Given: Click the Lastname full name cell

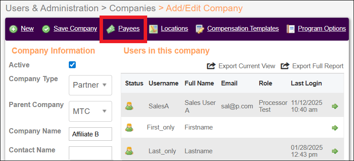Looking at the screenshot, I should (x=199, y=151).
